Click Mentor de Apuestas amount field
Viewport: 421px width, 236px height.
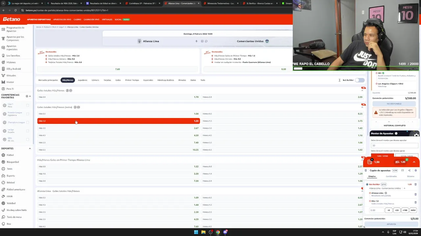pyautogui.click(x=394, y=146)
